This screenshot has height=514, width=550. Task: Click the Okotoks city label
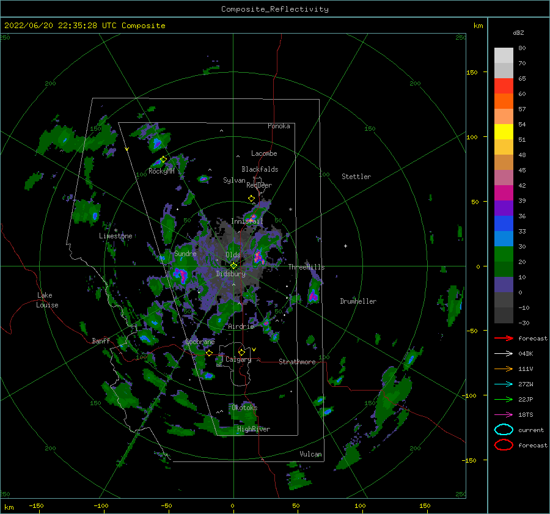244,407
